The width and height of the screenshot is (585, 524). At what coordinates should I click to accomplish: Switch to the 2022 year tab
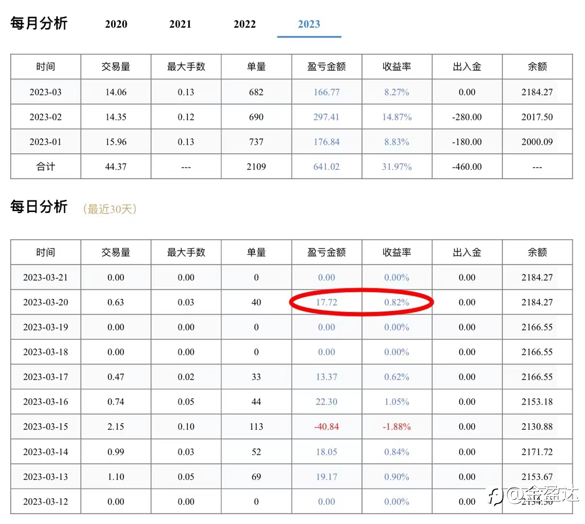245,24
